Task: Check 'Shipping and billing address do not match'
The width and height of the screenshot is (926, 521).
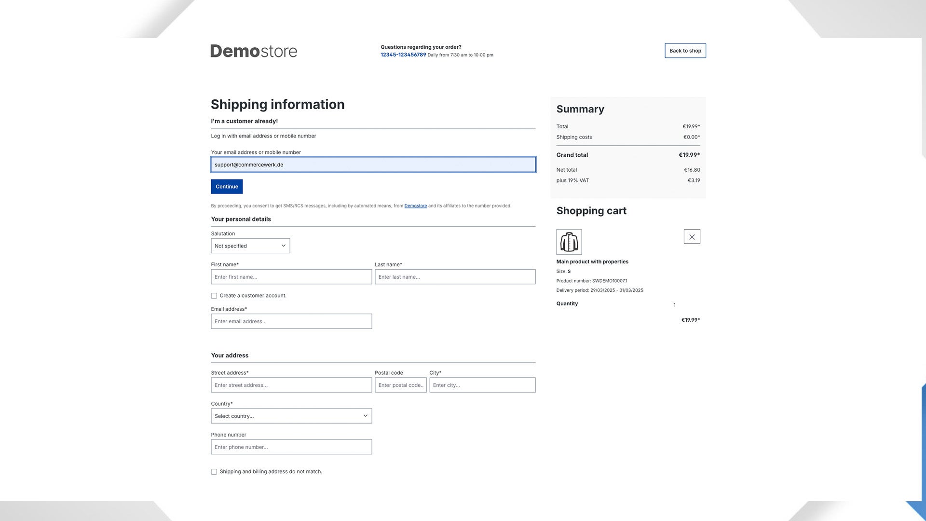Action: [x=214, y=472]
